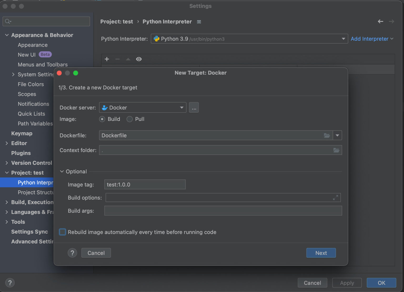The image size is (404, 292).
Task: Open help with the dialog's question mark icon
Action: (72, 253)
